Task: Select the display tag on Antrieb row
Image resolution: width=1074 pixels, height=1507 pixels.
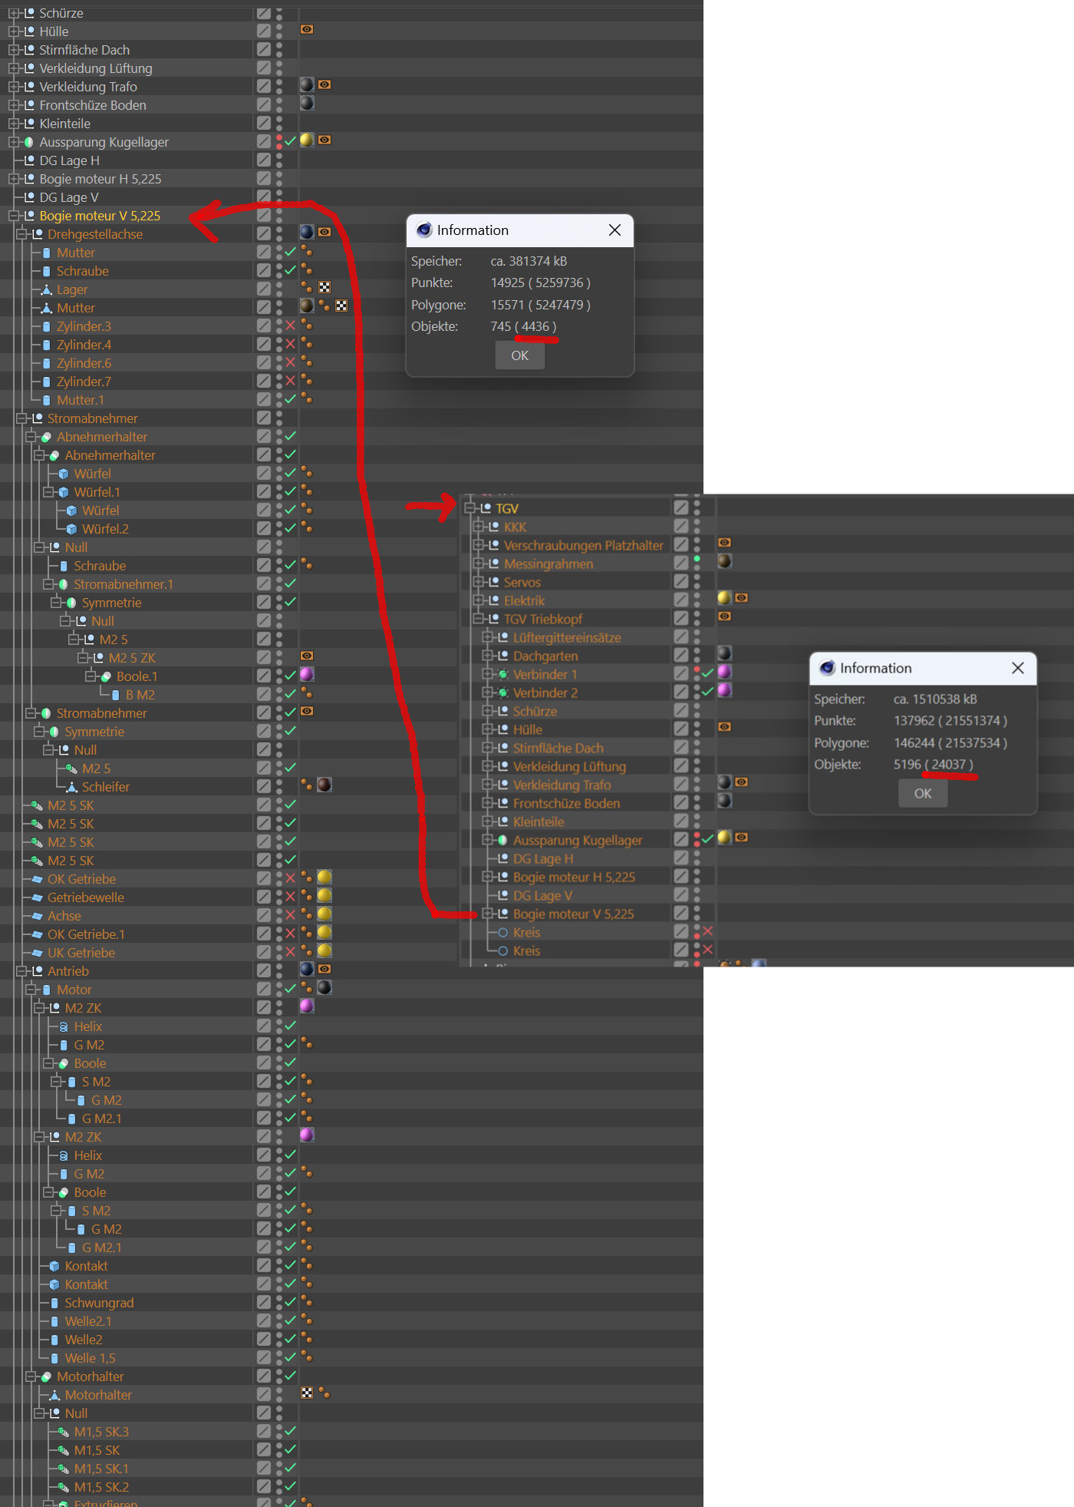Action: pos(325,969)
